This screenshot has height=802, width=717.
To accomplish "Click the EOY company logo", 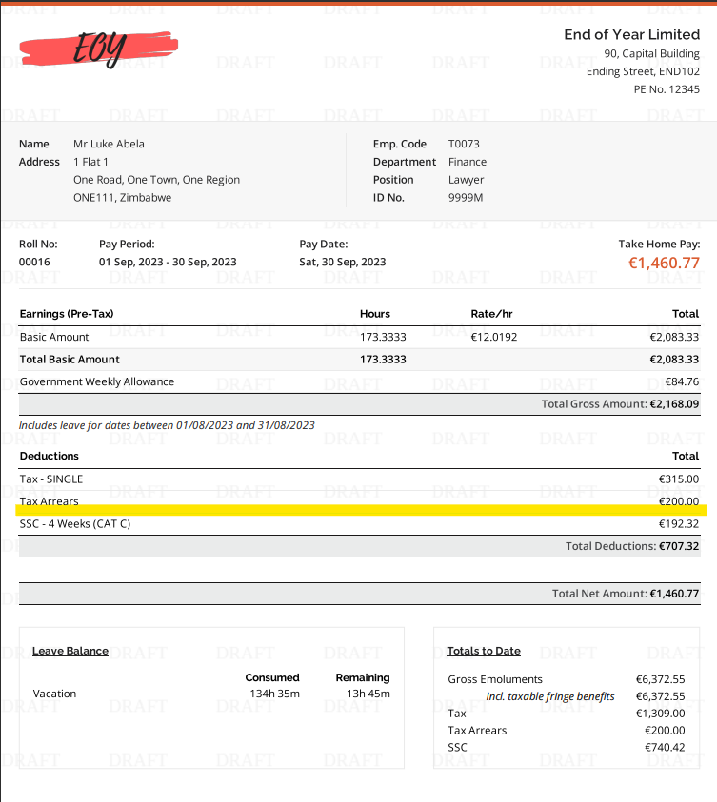I will pyautogui.click(x=99, y=49).
